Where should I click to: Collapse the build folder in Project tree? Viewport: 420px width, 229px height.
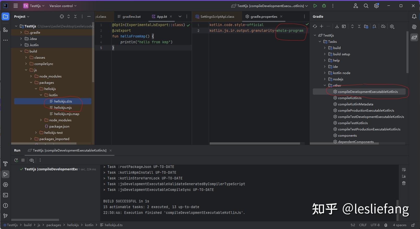click(x=21, y=51)
